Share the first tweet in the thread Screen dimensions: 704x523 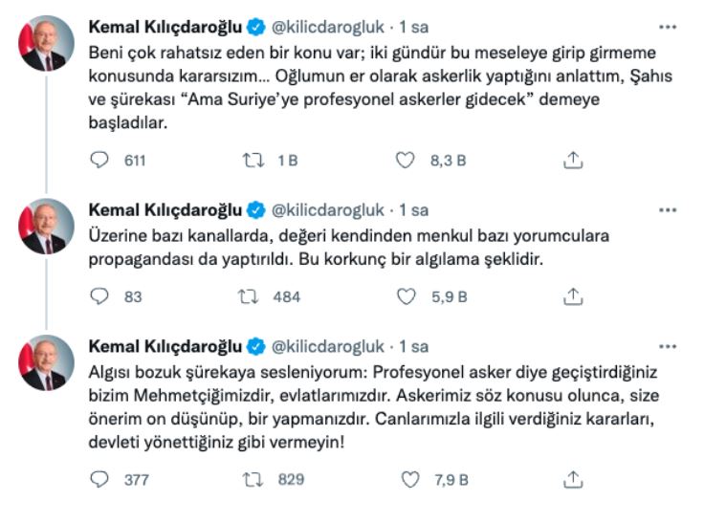[x=573, y=161]
